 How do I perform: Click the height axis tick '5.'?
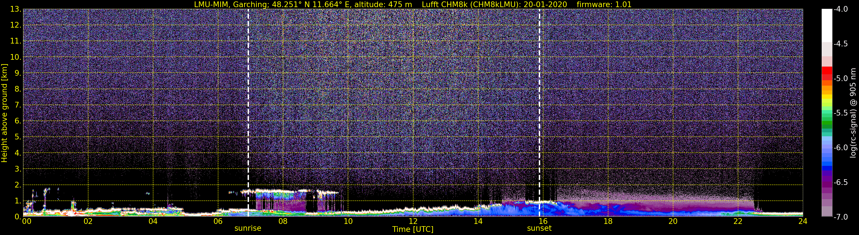[18, 137]
